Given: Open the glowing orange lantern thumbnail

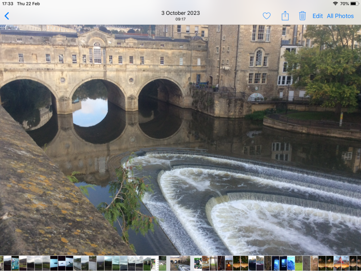Looking at the screenshot, I should coord(229,263).
